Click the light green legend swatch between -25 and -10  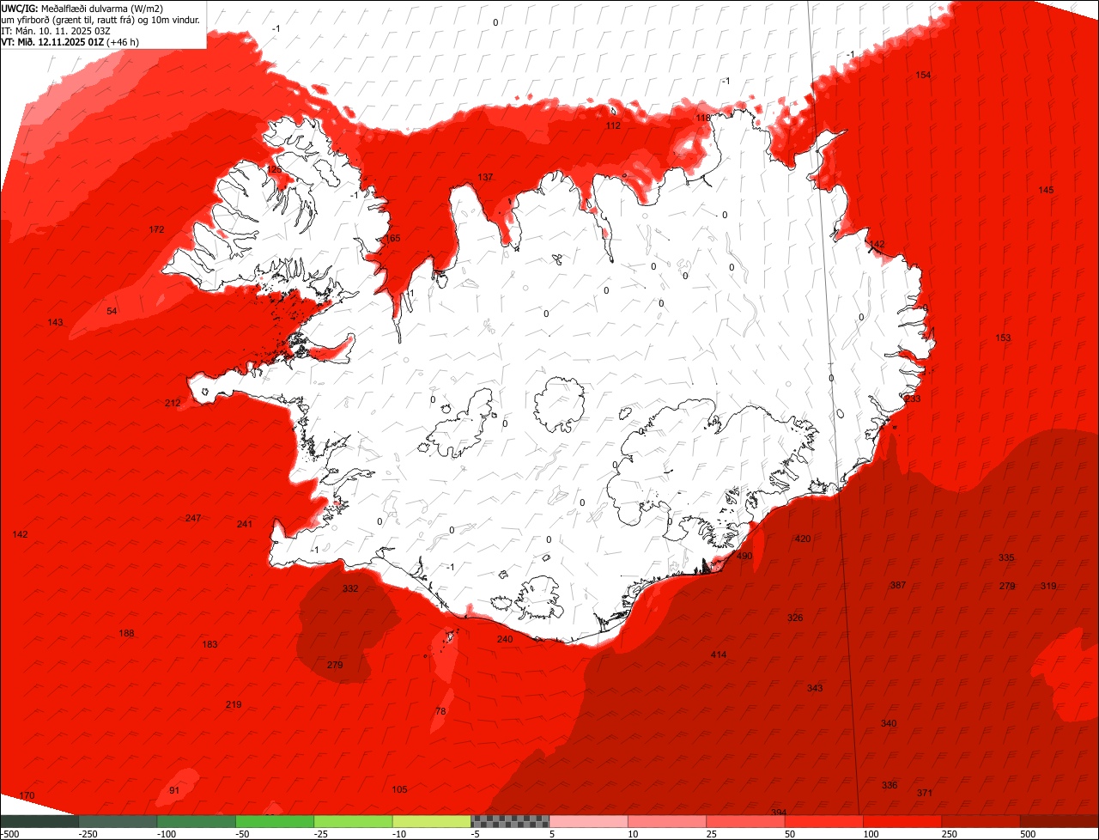[354, 821]
